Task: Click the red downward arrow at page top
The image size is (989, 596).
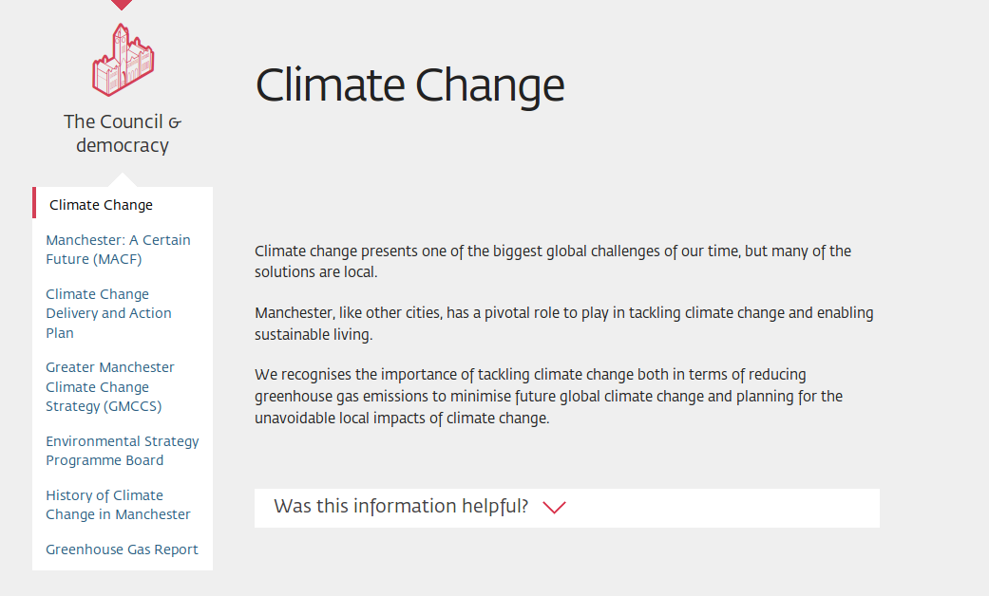Action: tap(122, 5)
